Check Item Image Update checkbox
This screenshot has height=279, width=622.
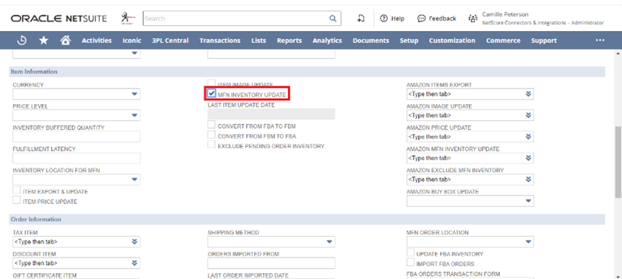(x=212, y=83)
